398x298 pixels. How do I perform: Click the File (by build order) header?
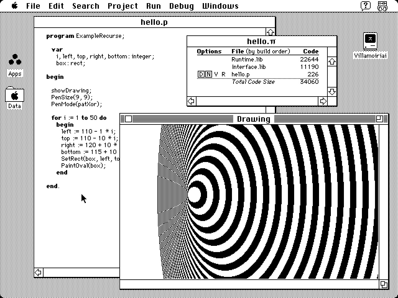261,52
